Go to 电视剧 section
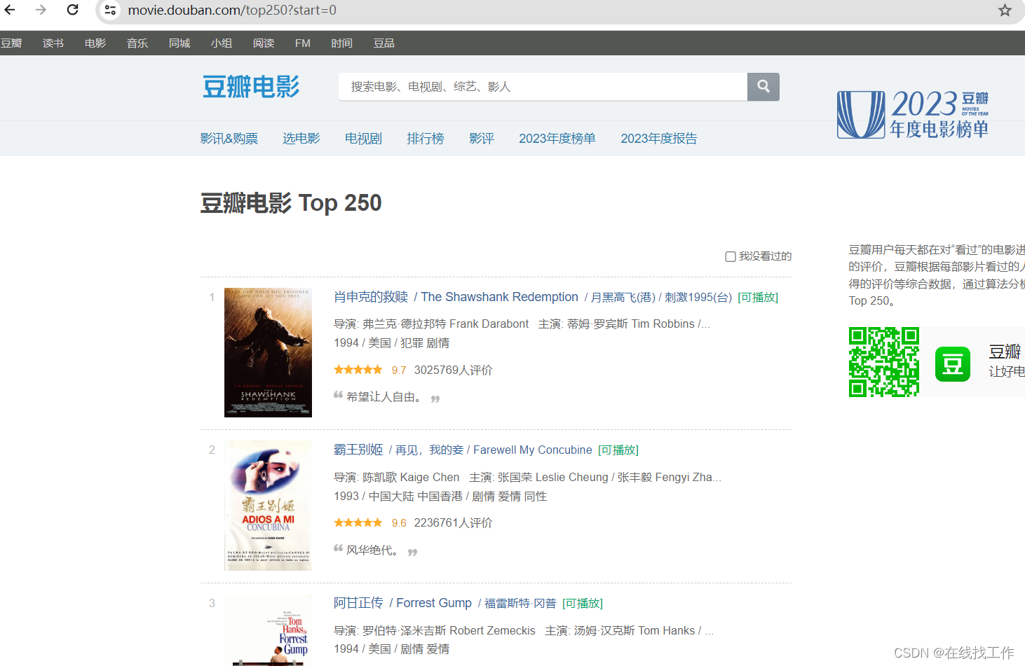Image resolution: width=1025 pixels, height=666 pixels. click(x=363, y=139)
